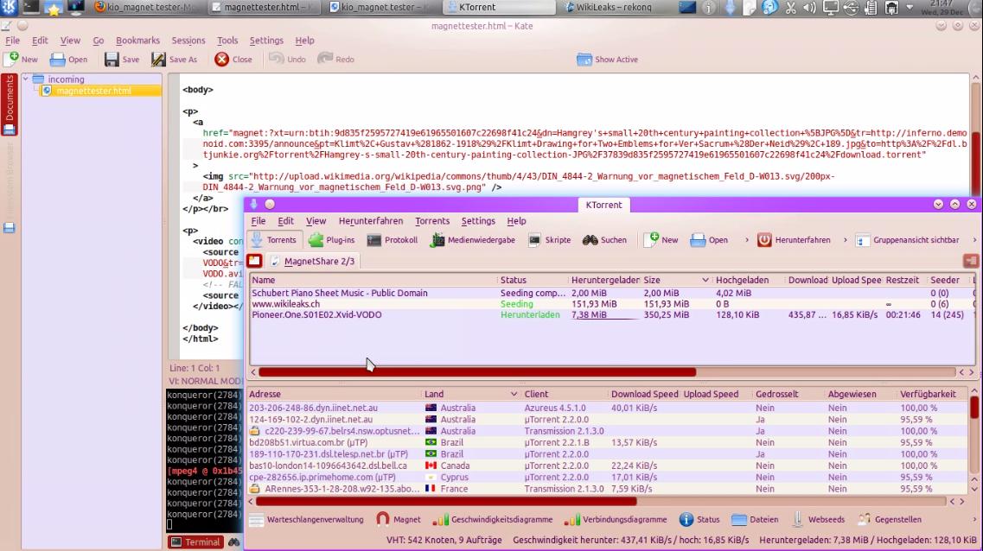
Task: Expand KTorrent toolbar overflow after Herunterfahren
Action: coord(845,240)
